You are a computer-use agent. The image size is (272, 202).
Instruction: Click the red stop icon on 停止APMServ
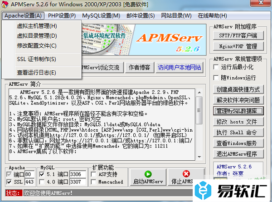(186, 174)
